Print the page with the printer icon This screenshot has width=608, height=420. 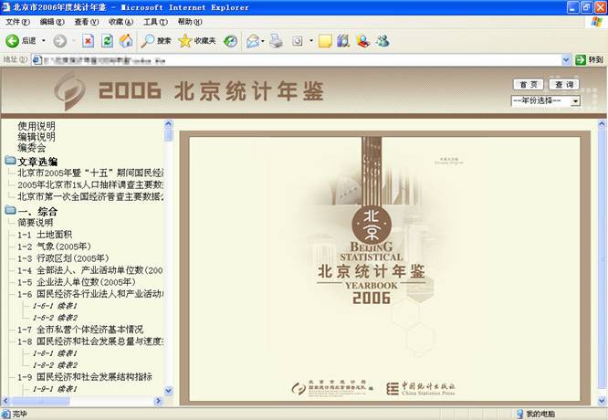tap(276, 41)
